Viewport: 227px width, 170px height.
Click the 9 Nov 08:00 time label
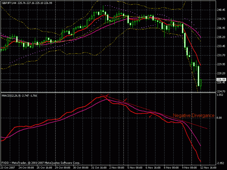pos(189,168)
